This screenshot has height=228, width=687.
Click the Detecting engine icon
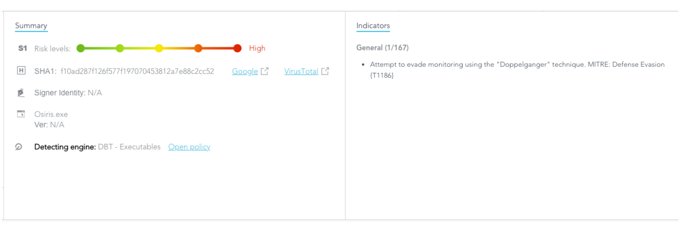18,147
